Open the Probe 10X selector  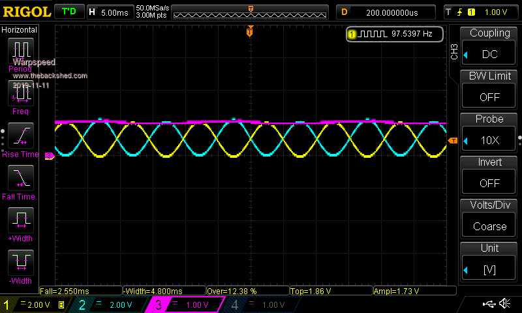coord(489,140)
